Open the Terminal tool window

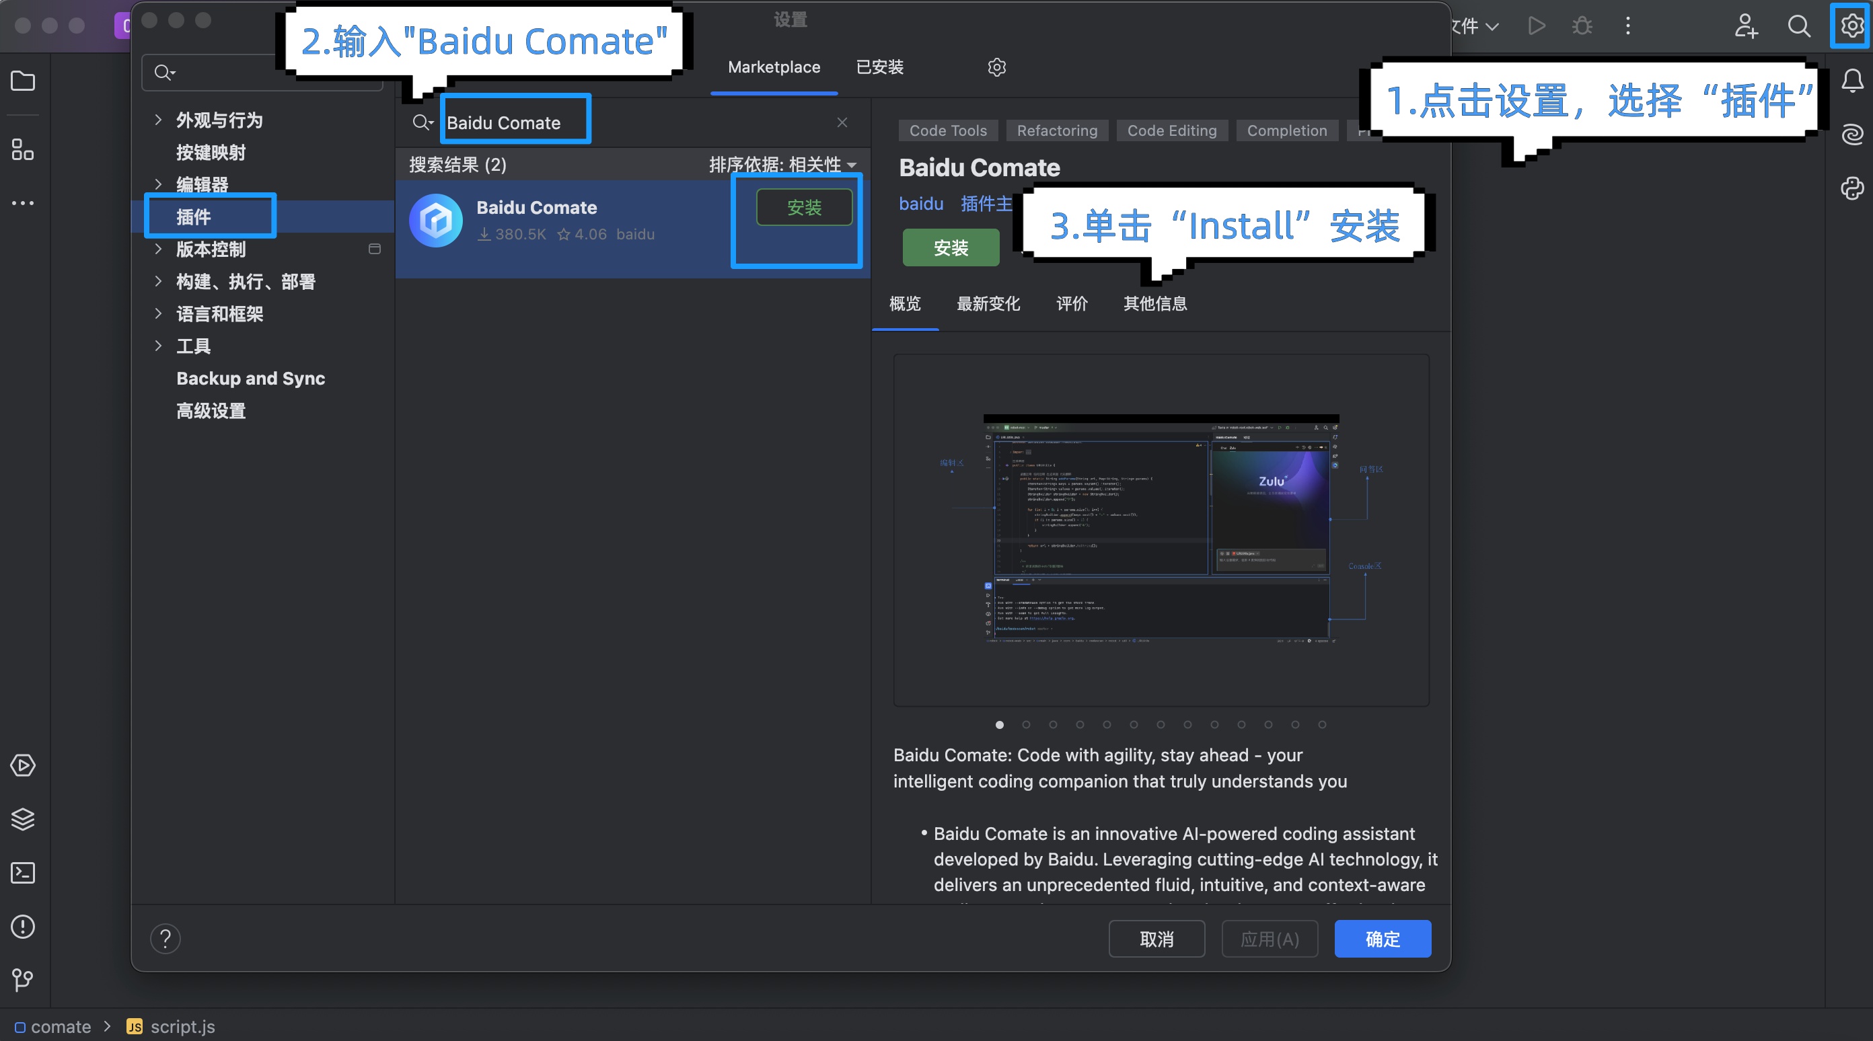point(23,872)
